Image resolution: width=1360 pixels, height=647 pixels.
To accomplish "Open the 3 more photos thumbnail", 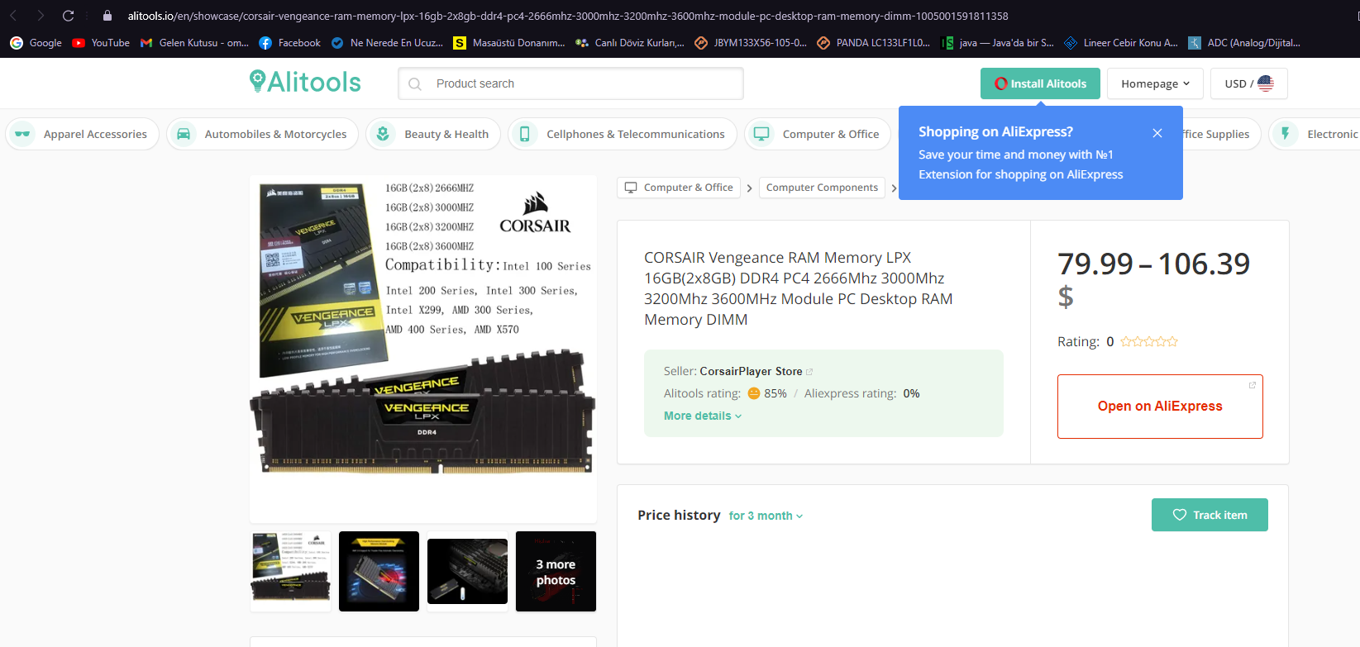I will click(556, 571).
